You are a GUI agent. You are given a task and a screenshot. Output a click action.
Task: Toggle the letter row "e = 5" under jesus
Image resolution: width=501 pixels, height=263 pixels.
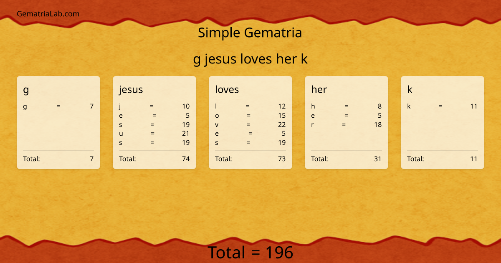154,115
